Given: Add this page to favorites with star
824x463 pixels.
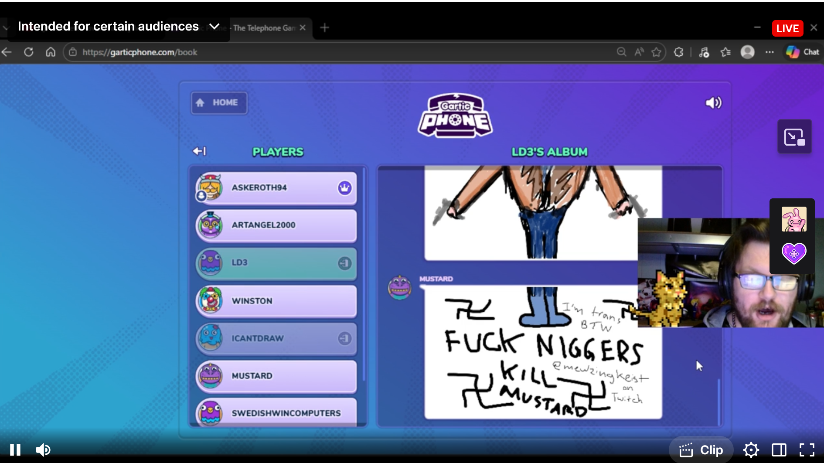Looking at the screenshot, I should click(656, 52).
